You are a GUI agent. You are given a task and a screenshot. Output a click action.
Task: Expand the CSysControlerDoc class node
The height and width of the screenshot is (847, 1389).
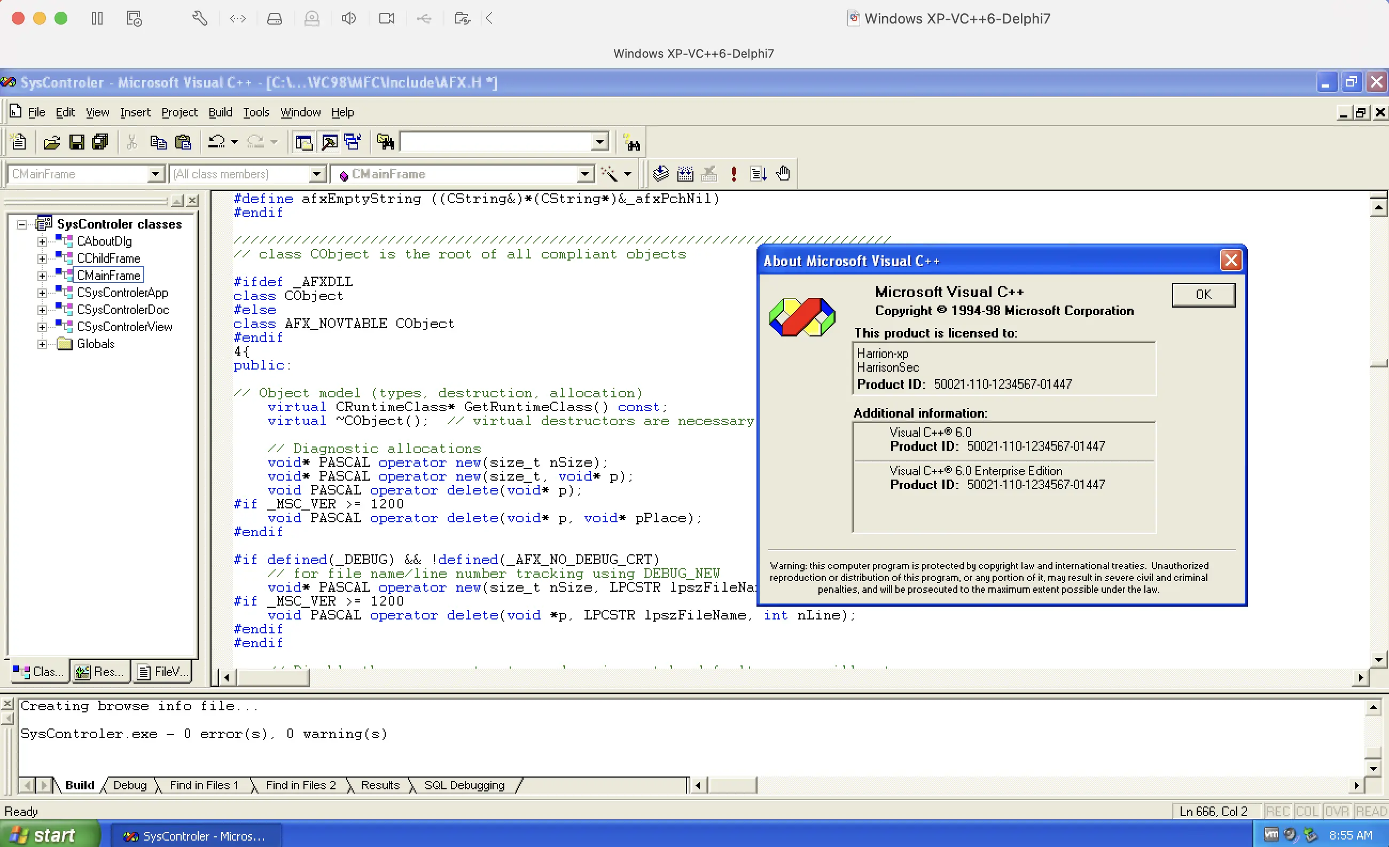pos(42,310)
